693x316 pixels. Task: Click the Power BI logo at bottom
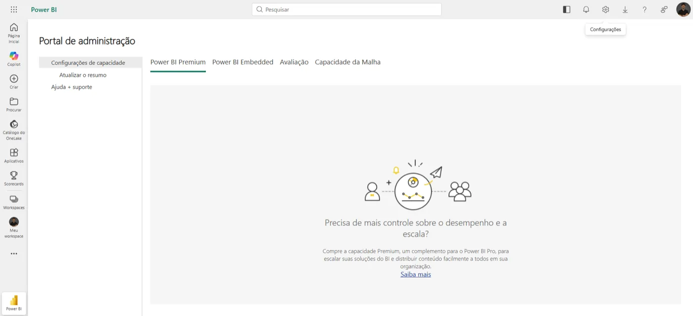[14, 303]
